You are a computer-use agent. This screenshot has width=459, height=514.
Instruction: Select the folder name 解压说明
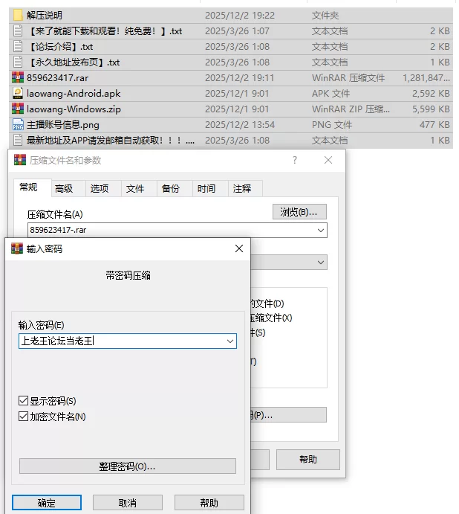(x=45, y=15)
